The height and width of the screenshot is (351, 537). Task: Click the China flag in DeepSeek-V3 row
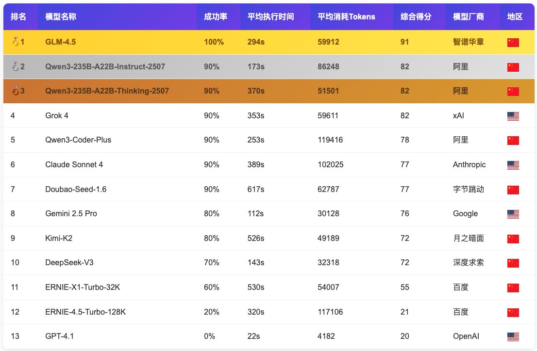[x=513, y=263]
